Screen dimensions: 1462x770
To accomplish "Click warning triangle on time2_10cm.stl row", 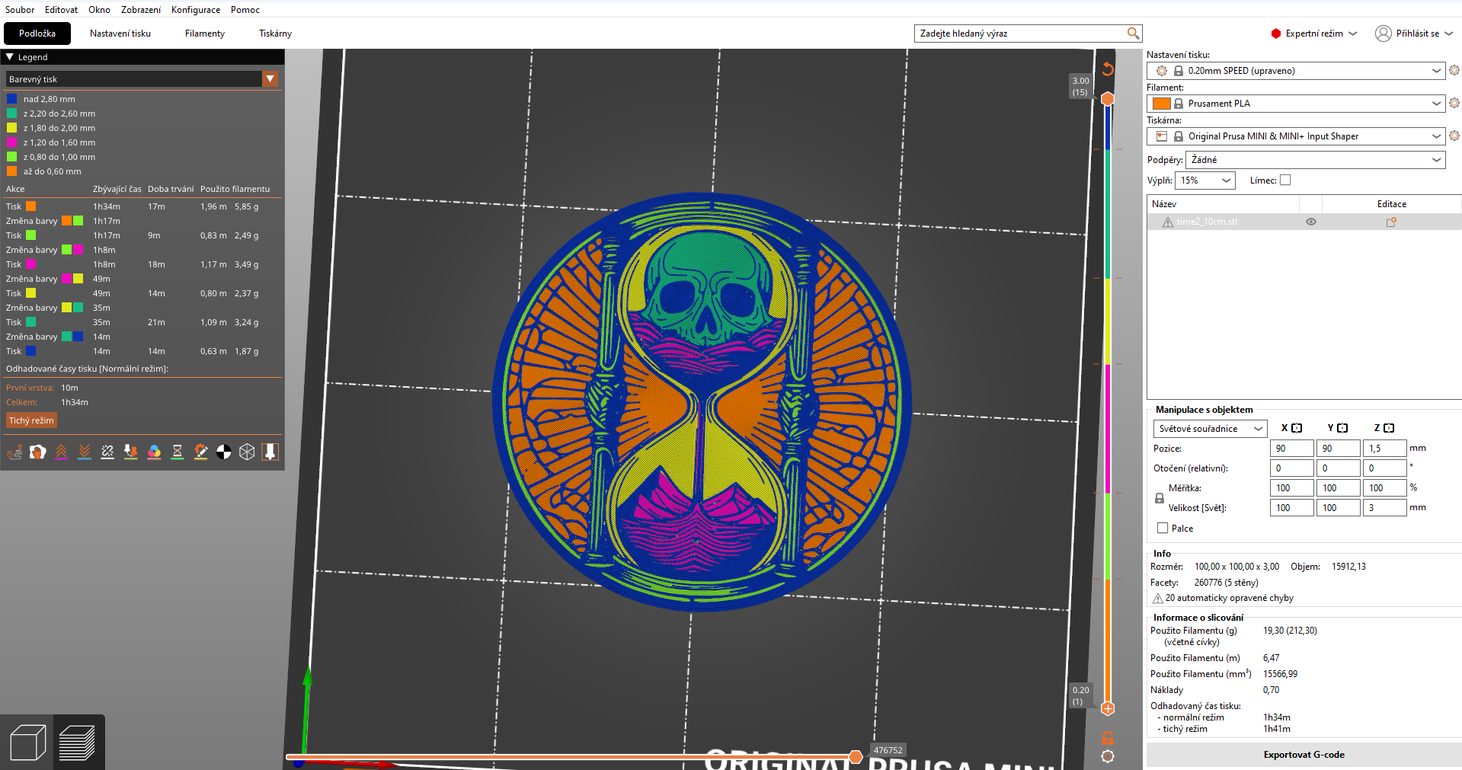I will pyautogui.click(x=1168, y=222).
